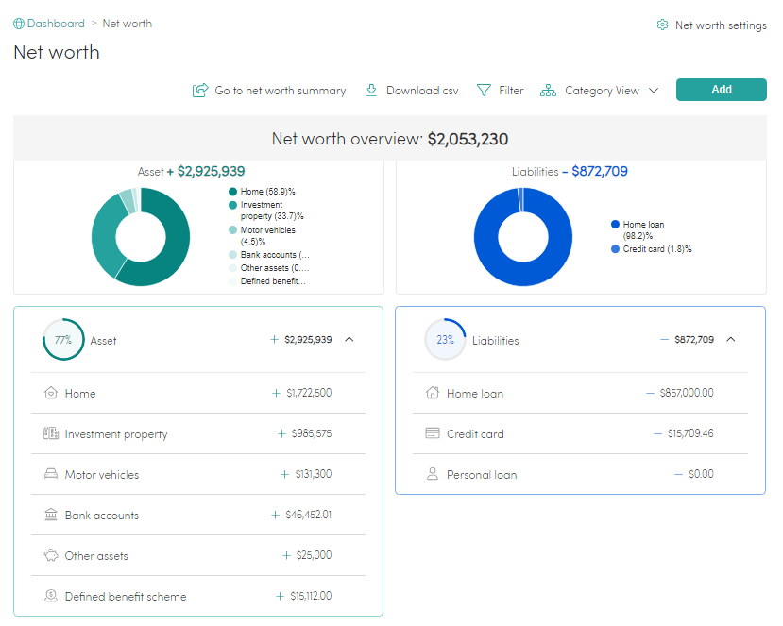Click the Filter funnel icon
Screen dimensions: 783x626
pyautogui.click(x=485, y=91)
